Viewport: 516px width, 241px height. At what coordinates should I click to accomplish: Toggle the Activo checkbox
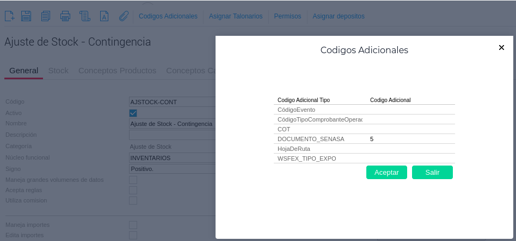(x=133, y=113)
